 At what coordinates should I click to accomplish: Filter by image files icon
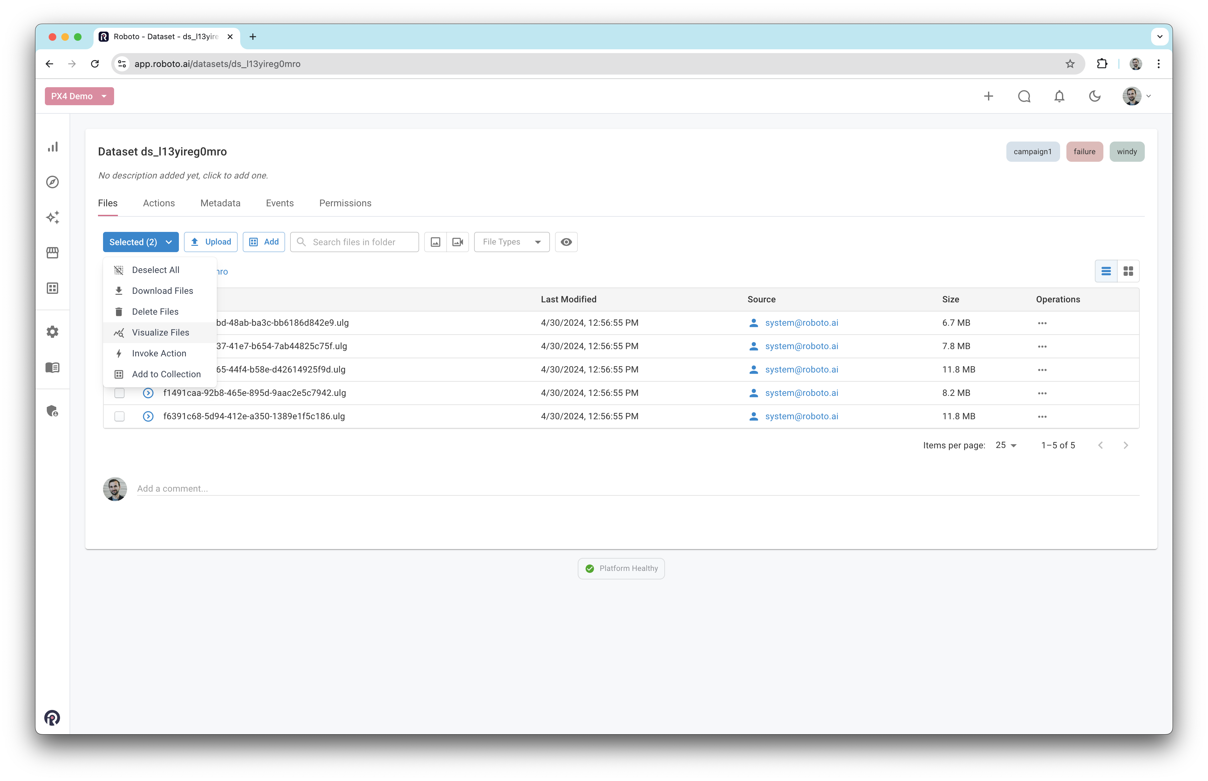pos(435,242)
